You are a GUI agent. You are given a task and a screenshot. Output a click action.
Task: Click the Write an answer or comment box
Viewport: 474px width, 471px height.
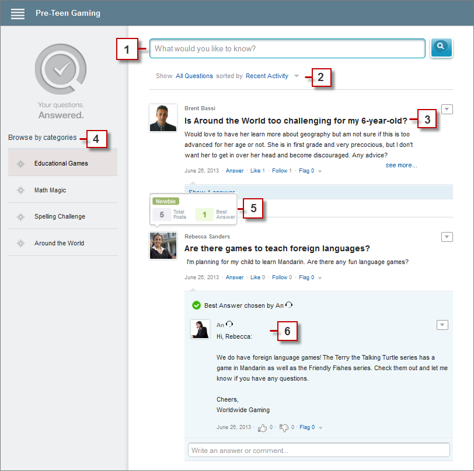click(x=319, y=450)
